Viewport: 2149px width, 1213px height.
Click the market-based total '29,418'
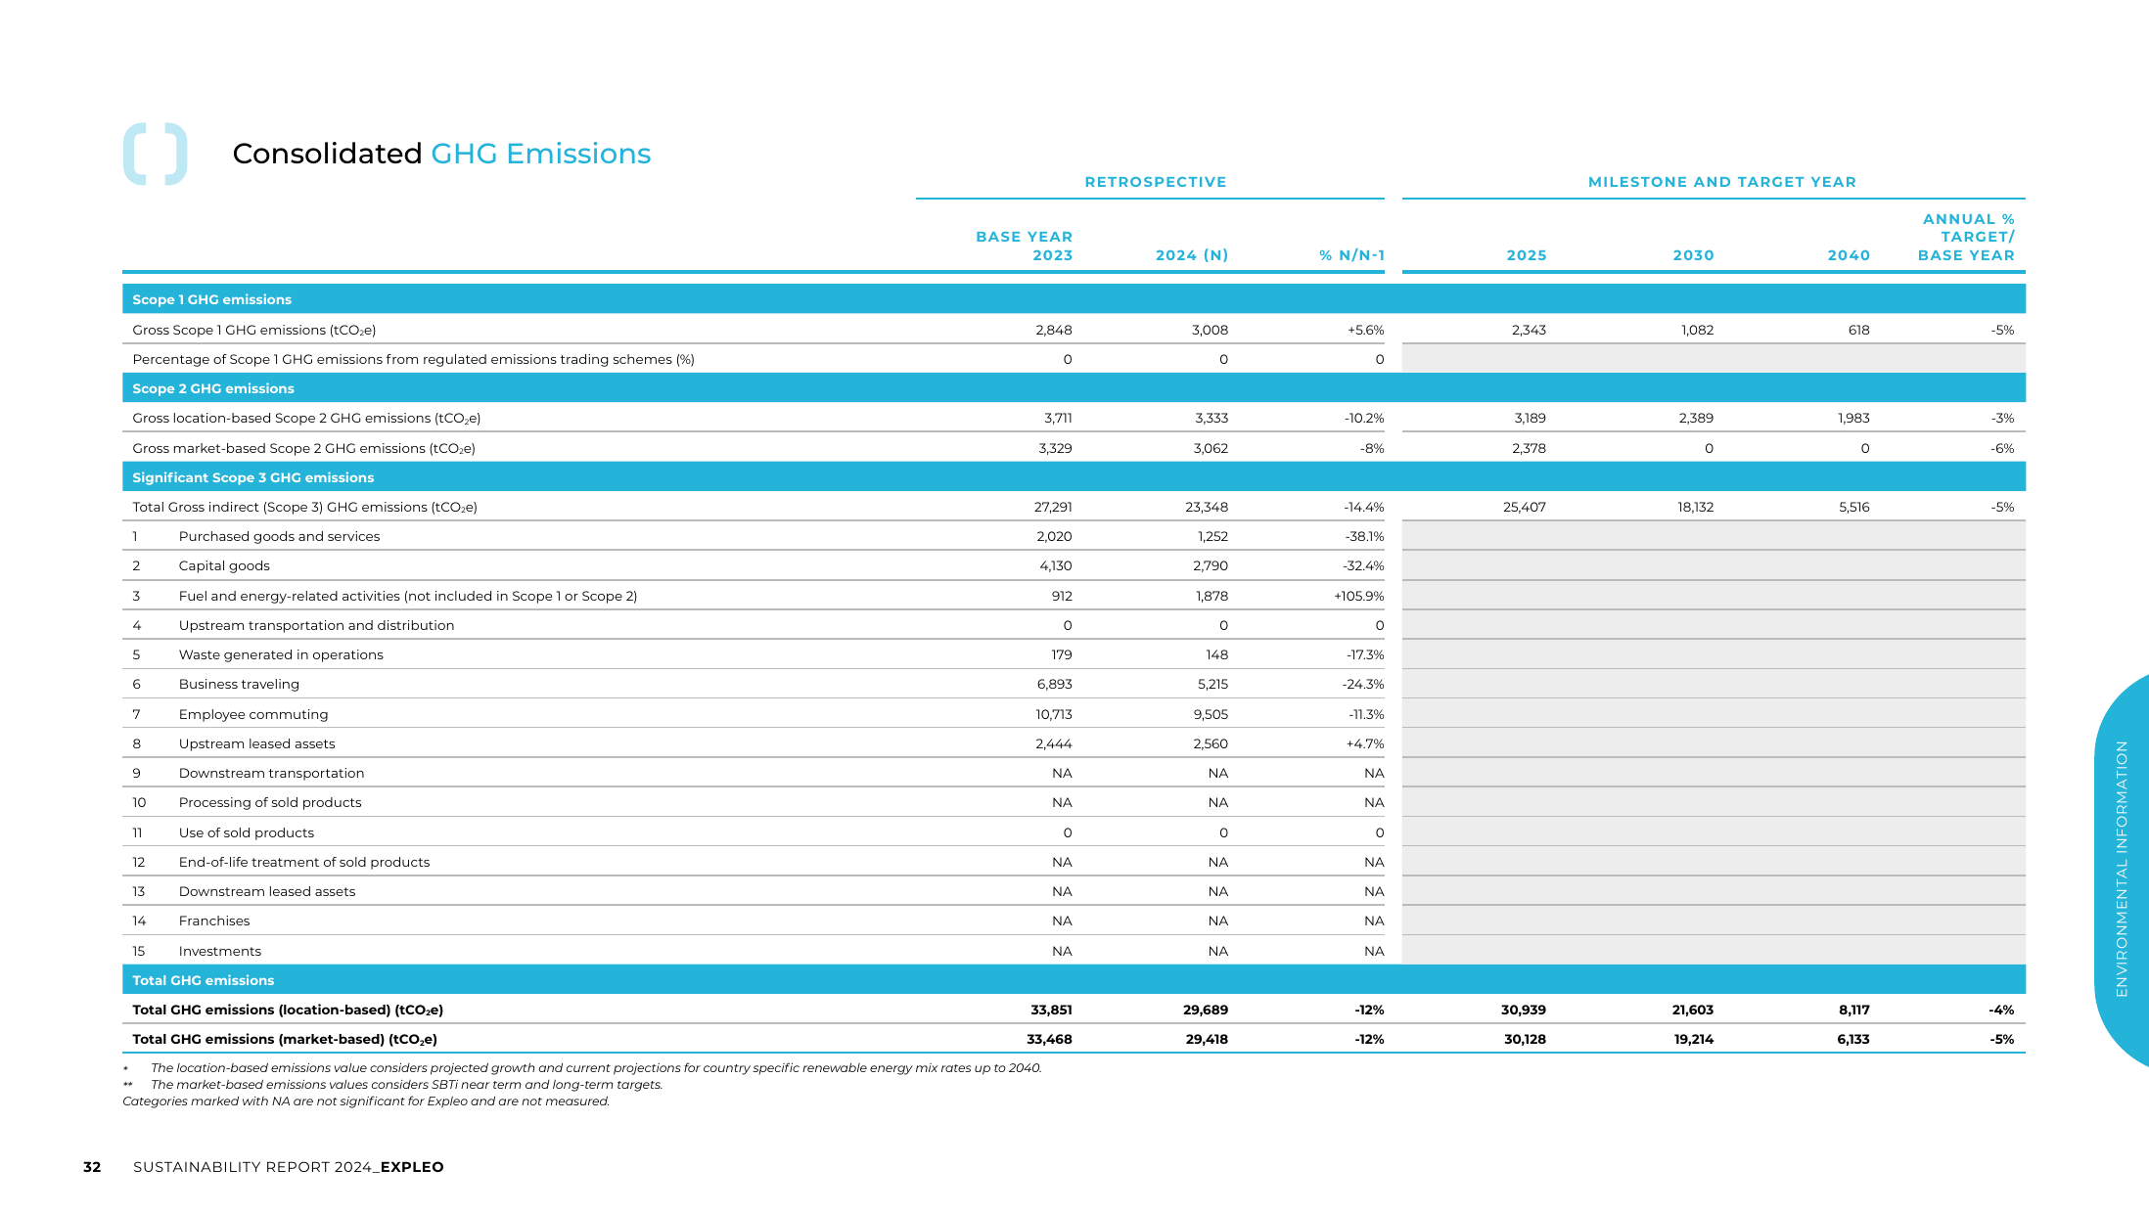coord(1207,1040)
